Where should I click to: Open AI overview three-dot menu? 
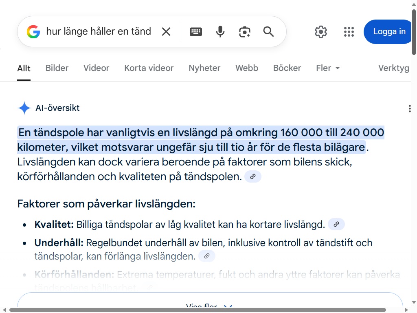[x=410, y=108]
